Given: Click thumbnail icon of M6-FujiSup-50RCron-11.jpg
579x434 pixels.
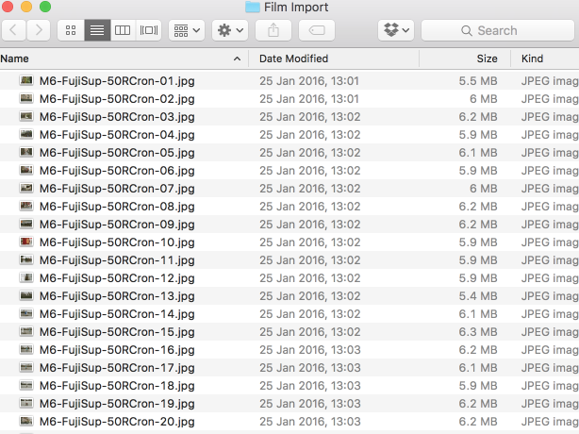Looking at the screenshot, I should pos(26,259).
